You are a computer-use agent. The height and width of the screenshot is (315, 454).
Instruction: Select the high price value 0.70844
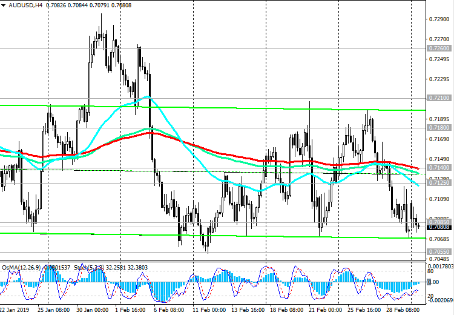tap(77, 5)
